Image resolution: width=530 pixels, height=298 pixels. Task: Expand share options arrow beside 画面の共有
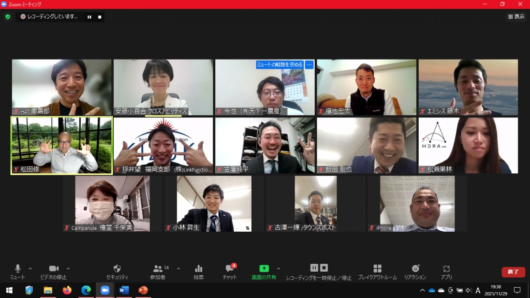pos(278,269)
